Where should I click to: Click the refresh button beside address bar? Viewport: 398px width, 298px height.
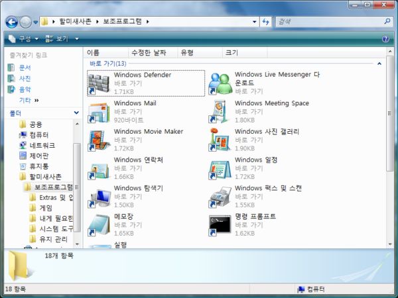click(266, 22)
